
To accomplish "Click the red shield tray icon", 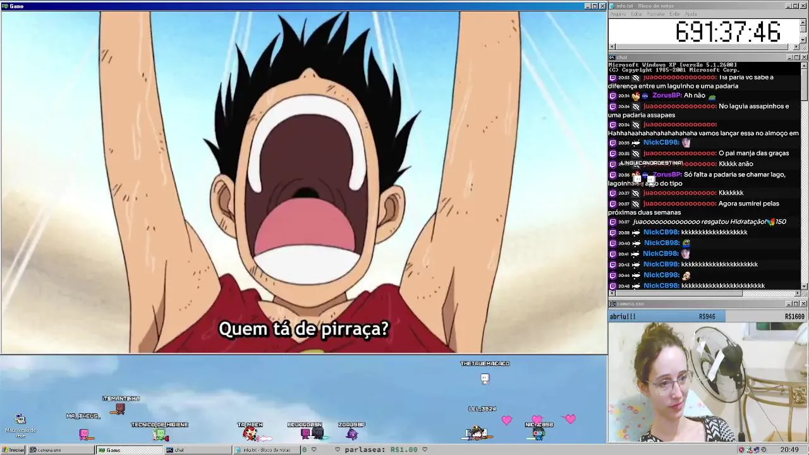I will [x=741, y=450].
